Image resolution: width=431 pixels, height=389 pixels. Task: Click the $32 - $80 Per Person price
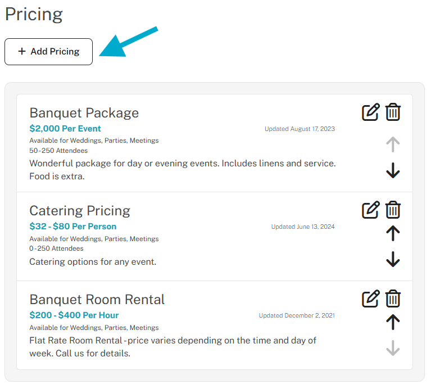click(72, 227)
